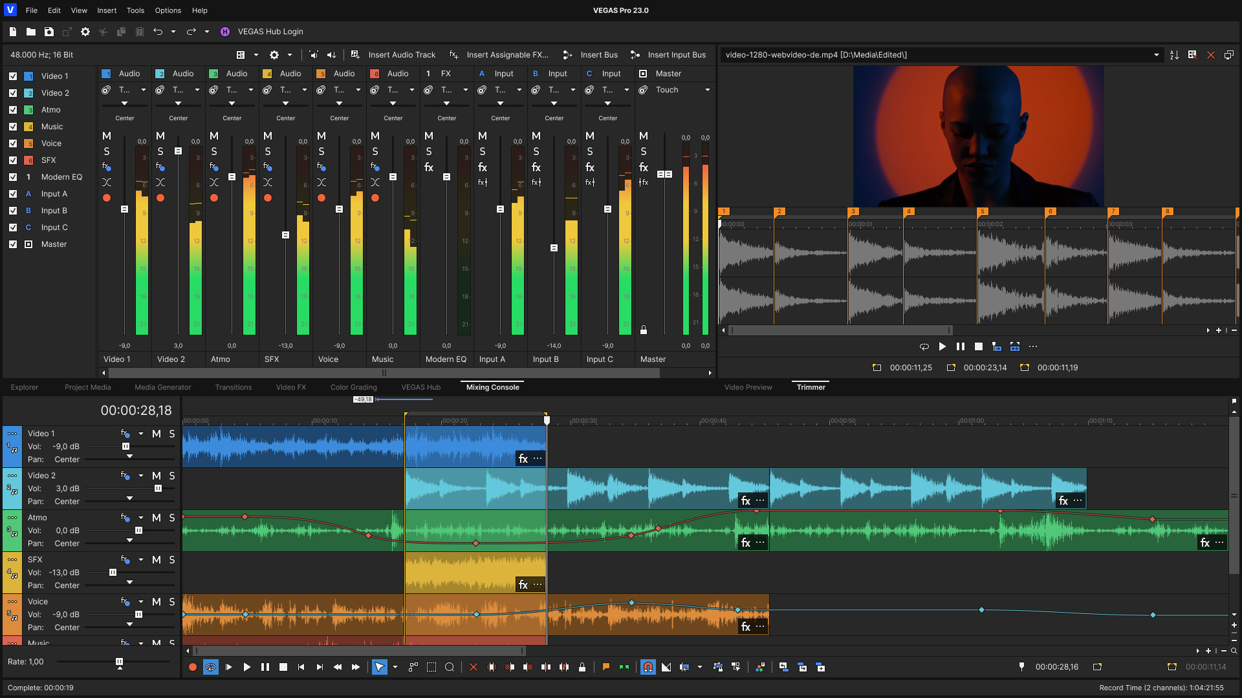Select the Selection Edit tool

(431, 667)
